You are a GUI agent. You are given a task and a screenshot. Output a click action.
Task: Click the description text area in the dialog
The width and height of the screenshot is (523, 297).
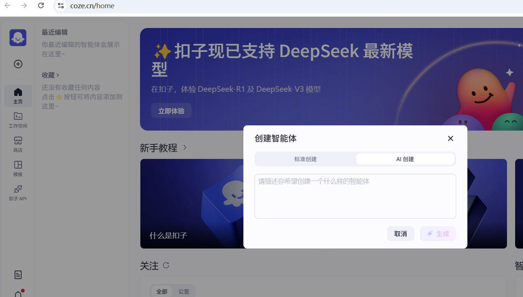click(355, 196)
